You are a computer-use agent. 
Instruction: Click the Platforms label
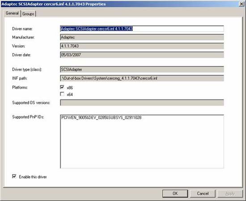[20, 87]
